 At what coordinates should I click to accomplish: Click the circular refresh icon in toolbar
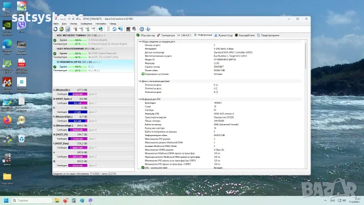click(55, 29)
